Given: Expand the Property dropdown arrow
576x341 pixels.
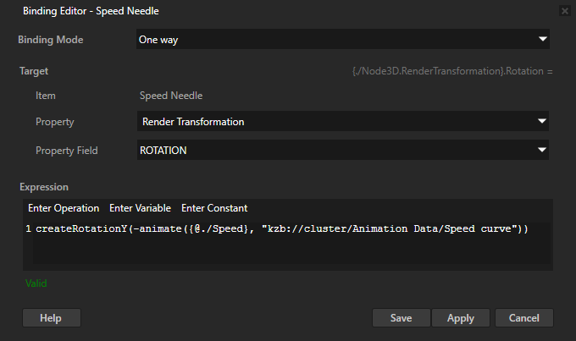Looking at the screenshot, I should pos(542,122).
